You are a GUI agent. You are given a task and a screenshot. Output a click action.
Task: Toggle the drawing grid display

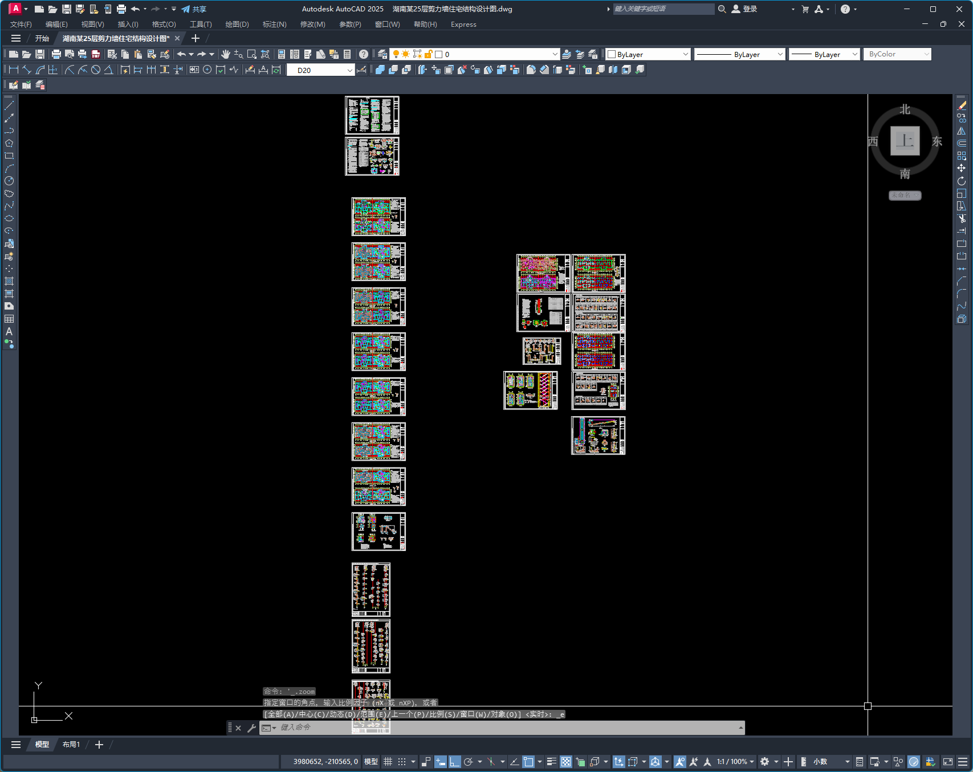[388, 762]
